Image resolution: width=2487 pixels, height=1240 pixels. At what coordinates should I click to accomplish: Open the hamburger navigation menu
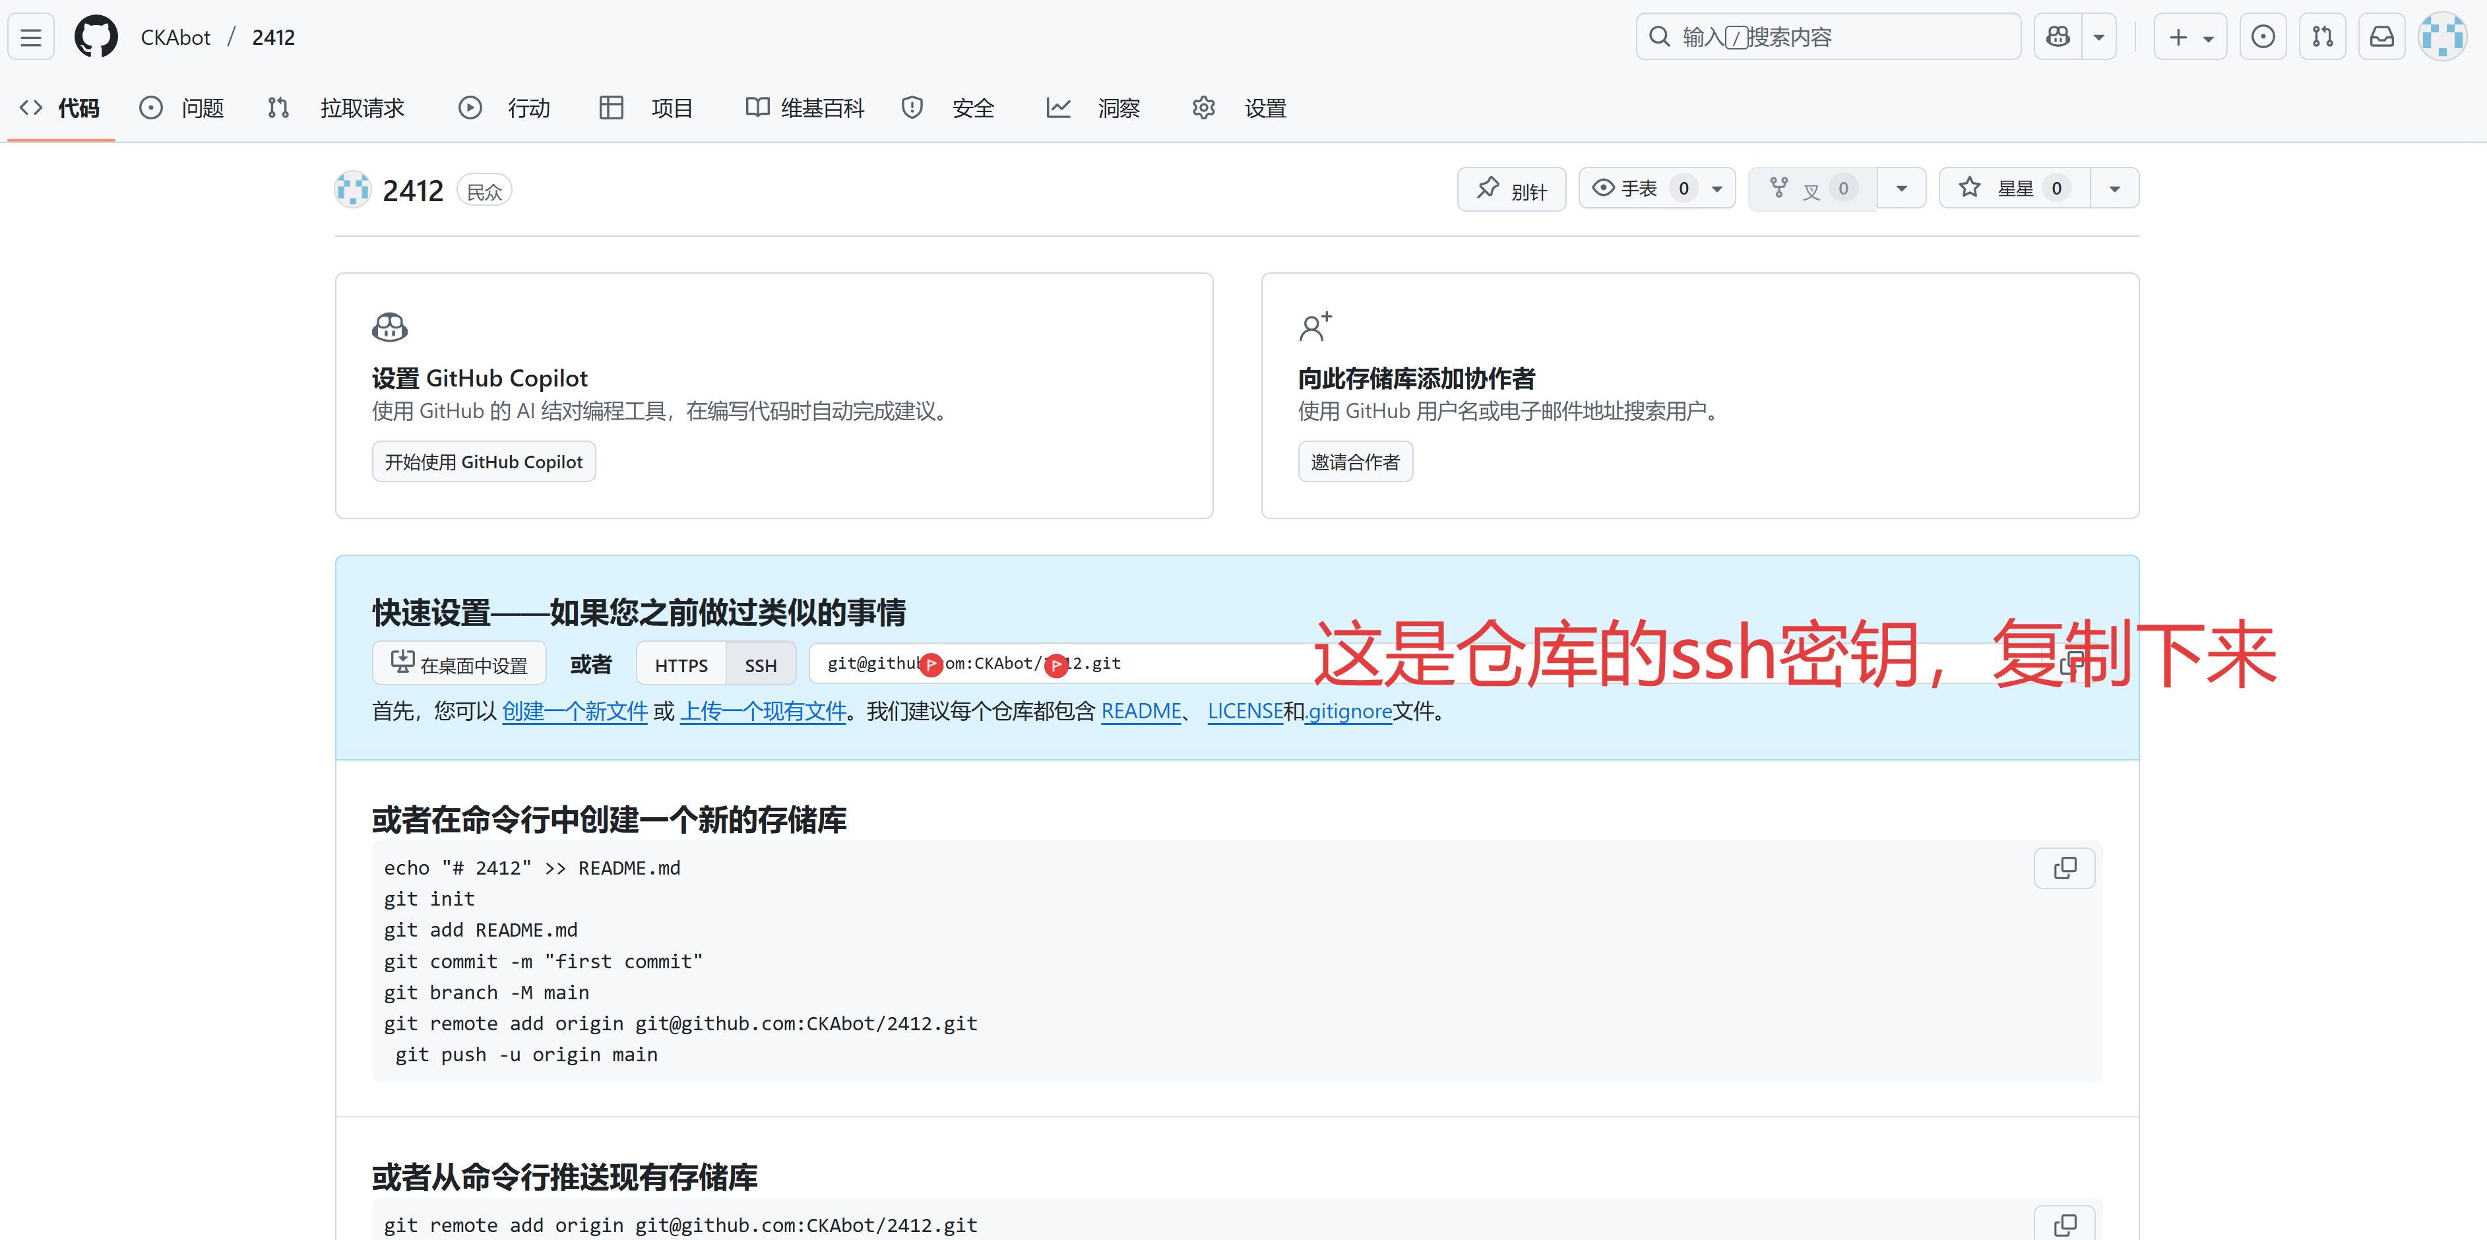(x=31, y=38)
